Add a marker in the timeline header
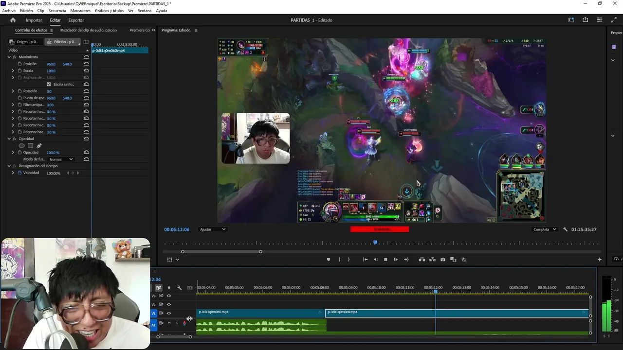Screen dimensions: 623x350 169,288
